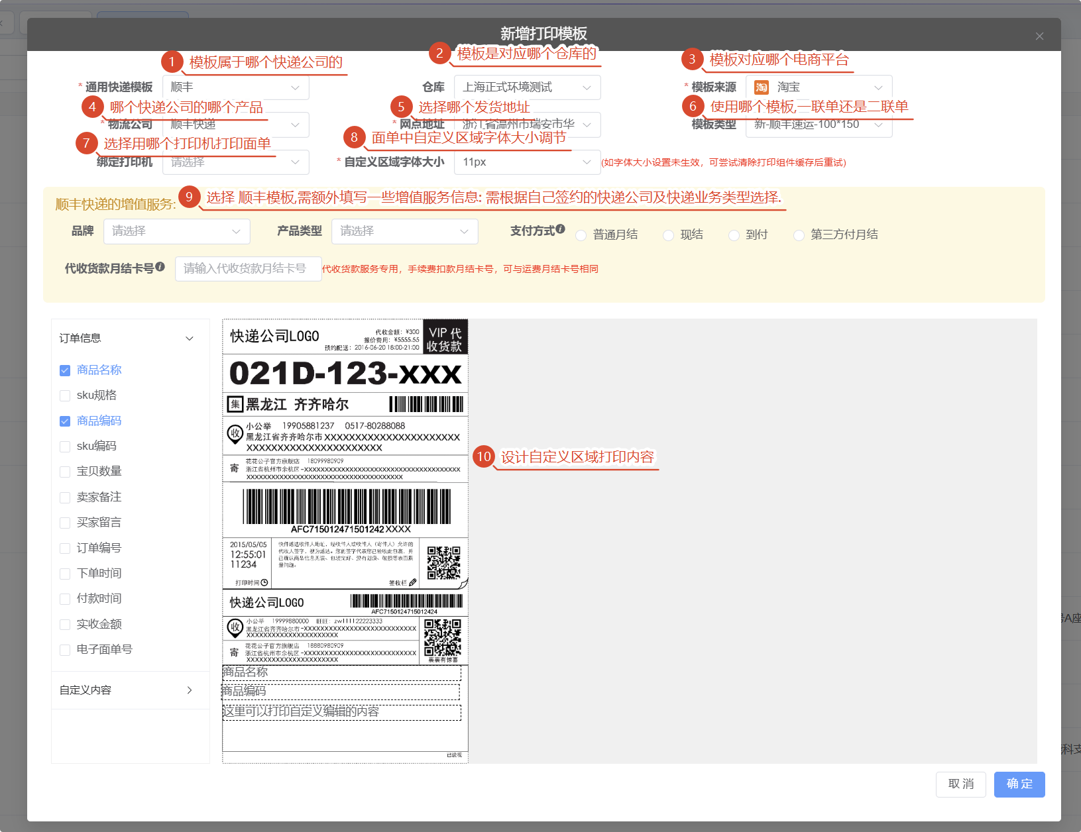This screenshot has width=1081, height=832.
Task: Select the 这里可以打印自定义编辑的内容 text box
Action: point(341,712)
